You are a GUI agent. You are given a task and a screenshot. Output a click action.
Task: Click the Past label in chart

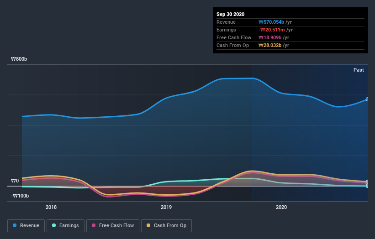(x=359, y=70)
